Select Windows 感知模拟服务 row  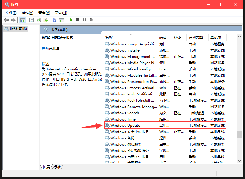pos(165,151)
